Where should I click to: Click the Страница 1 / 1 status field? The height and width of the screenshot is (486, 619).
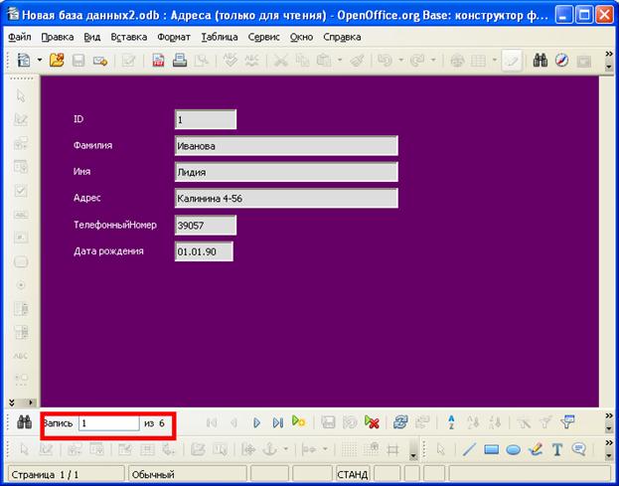pos(66,474)
